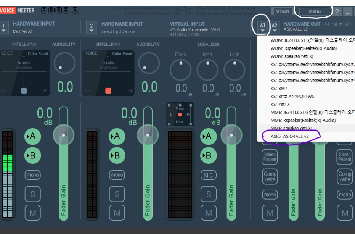Click the A indicator beside Voicemeeter logo
Viewport: 355px width, 234px height.
[75, 10]
